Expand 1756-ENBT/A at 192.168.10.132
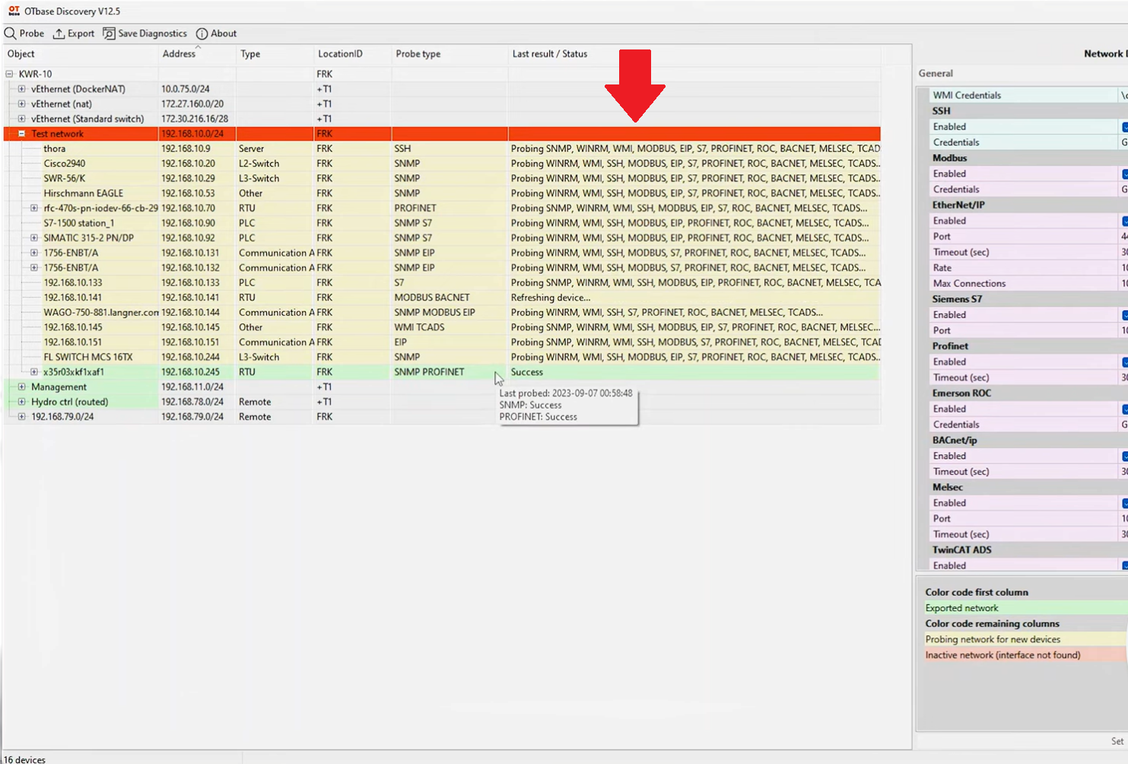Screen dimensions: 1128x764 [x=34, y=268]
